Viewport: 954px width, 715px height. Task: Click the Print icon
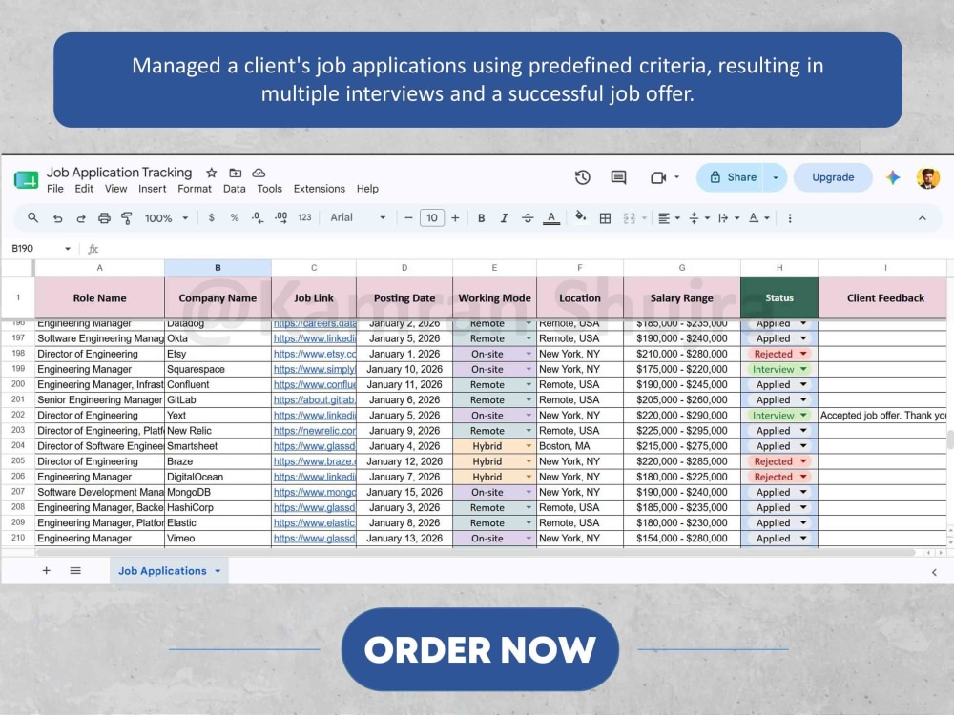click(104, 218)
